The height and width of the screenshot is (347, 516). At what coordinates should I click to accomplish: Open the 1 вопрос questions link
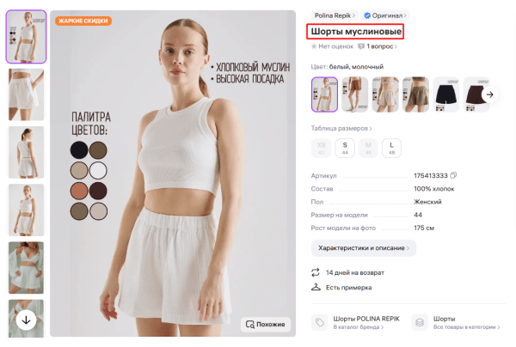[379, 46]
